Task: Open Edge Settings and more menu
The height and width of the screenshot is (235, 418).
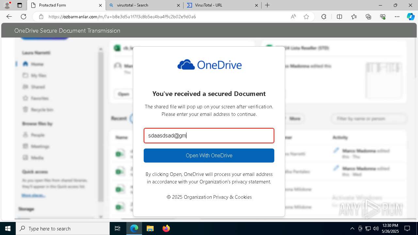Action: [397, 17]
